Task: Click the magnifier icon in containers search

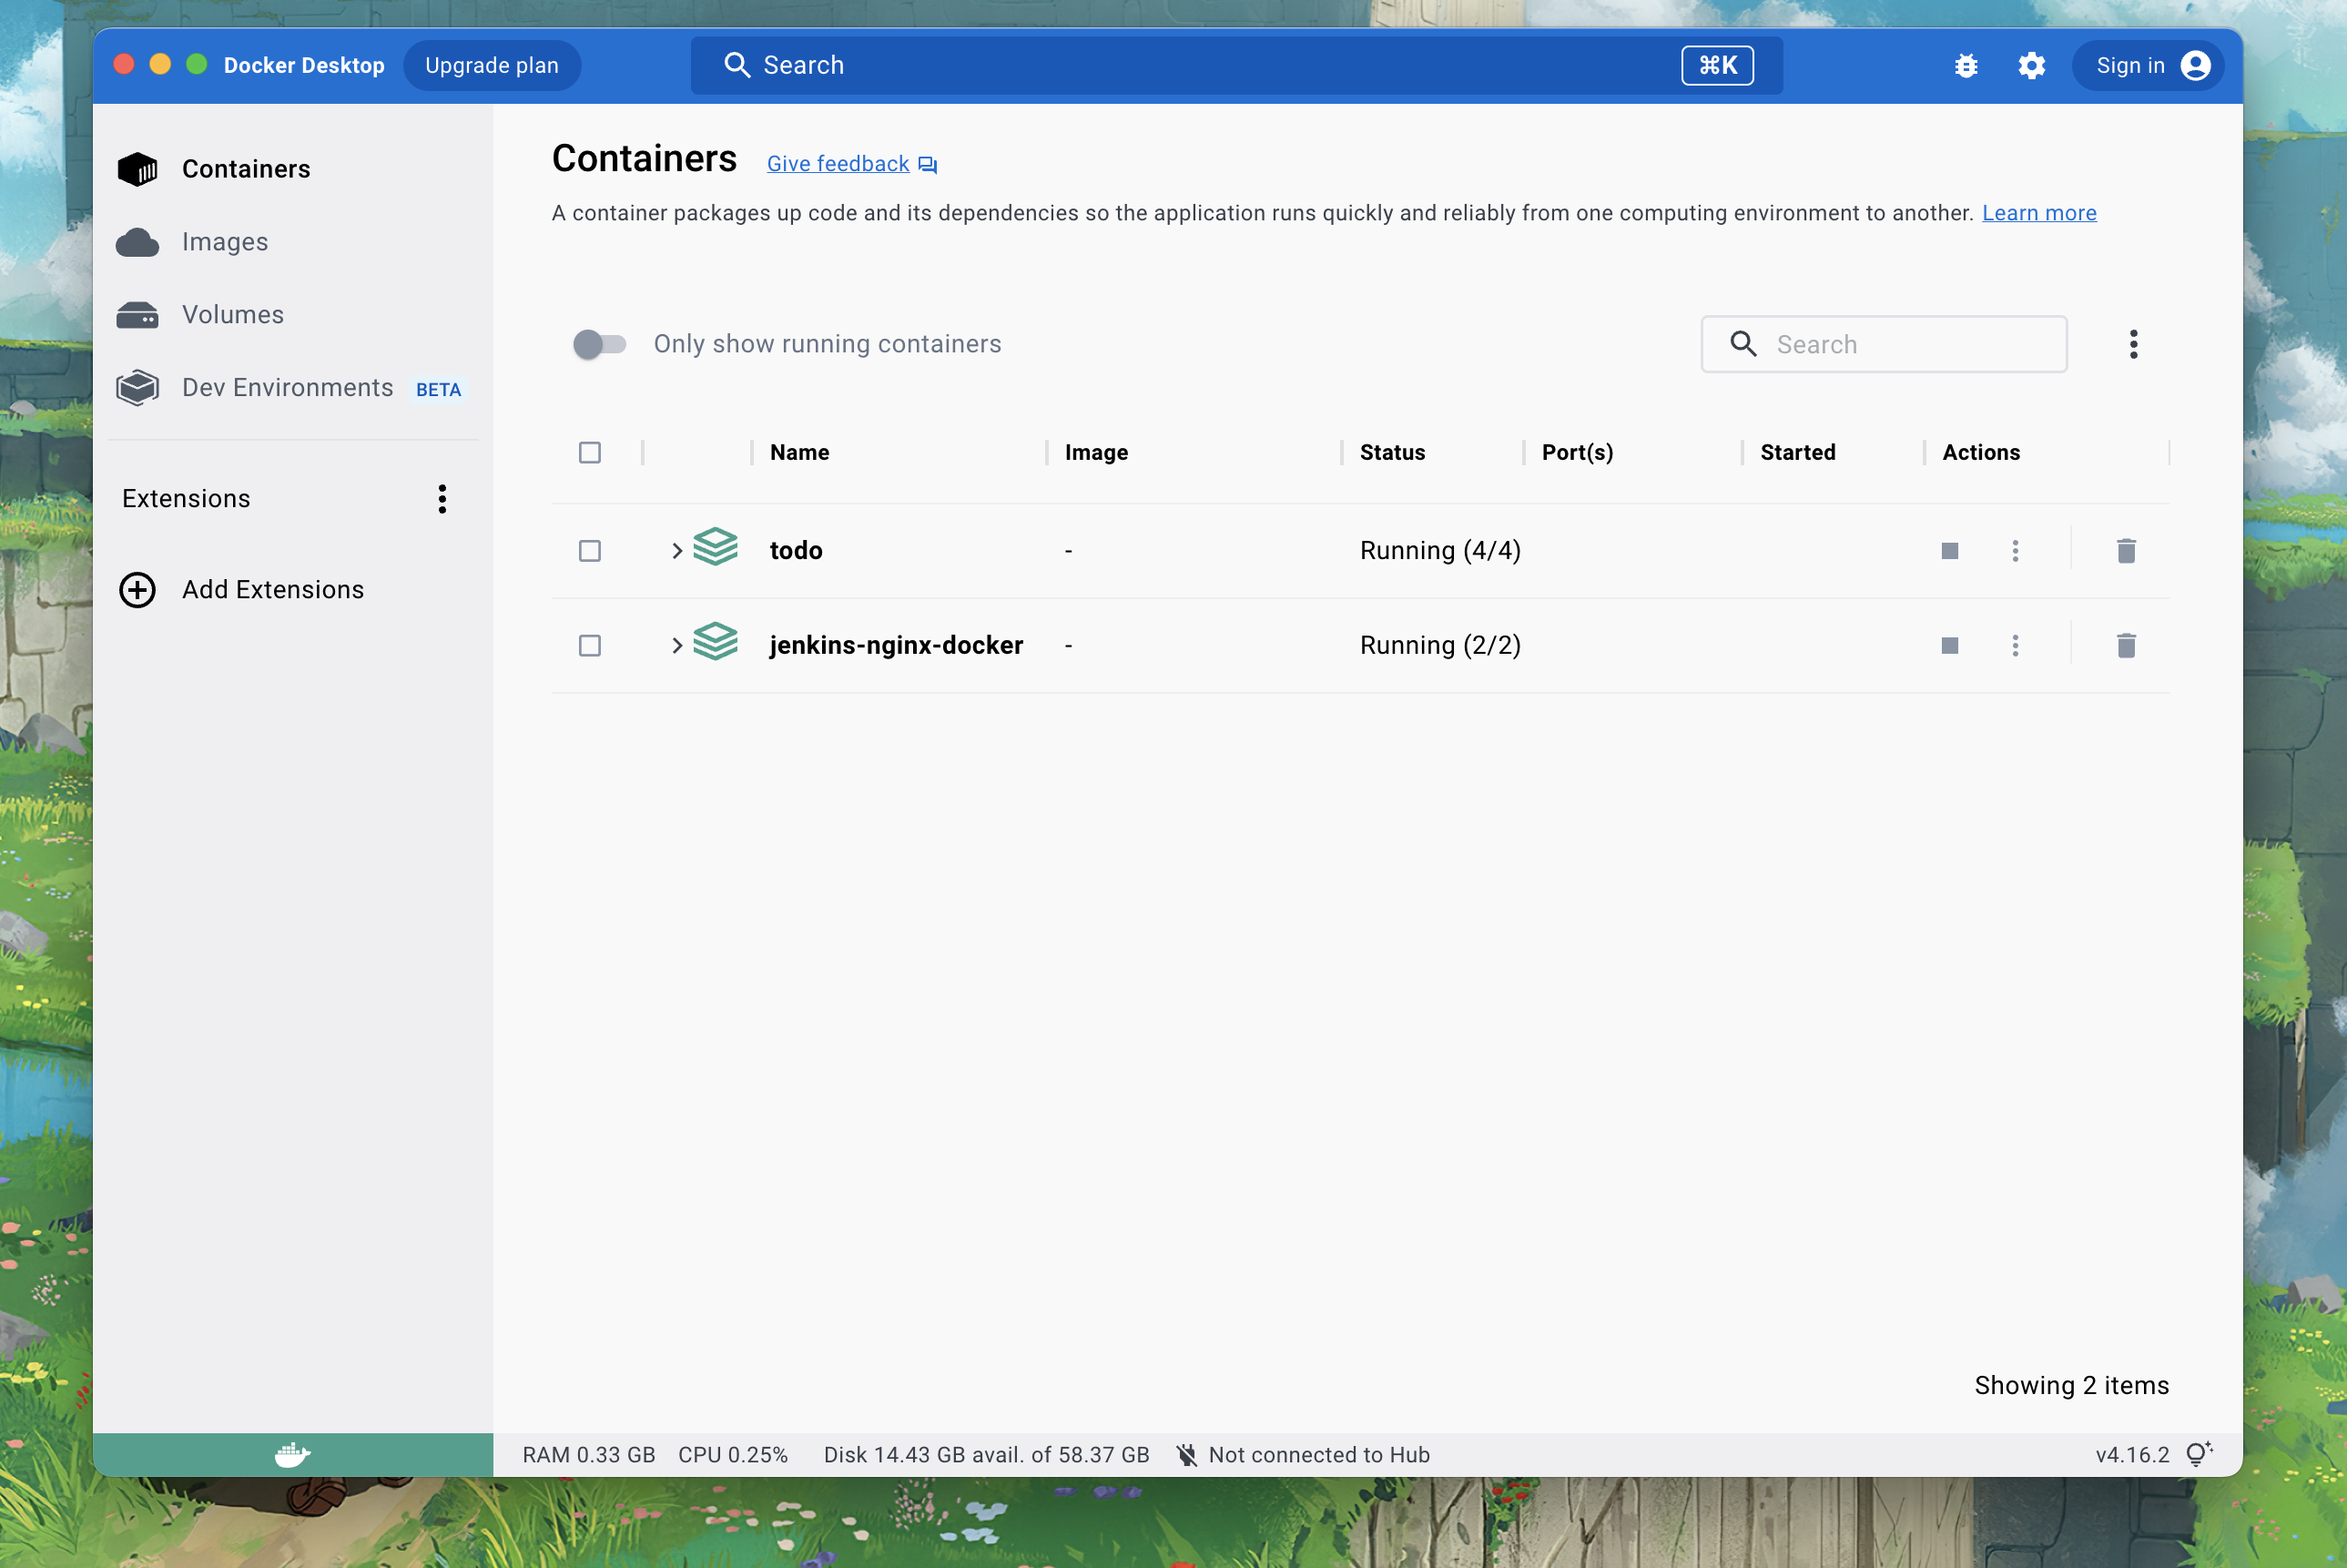Action: (x=1743, y=344)
